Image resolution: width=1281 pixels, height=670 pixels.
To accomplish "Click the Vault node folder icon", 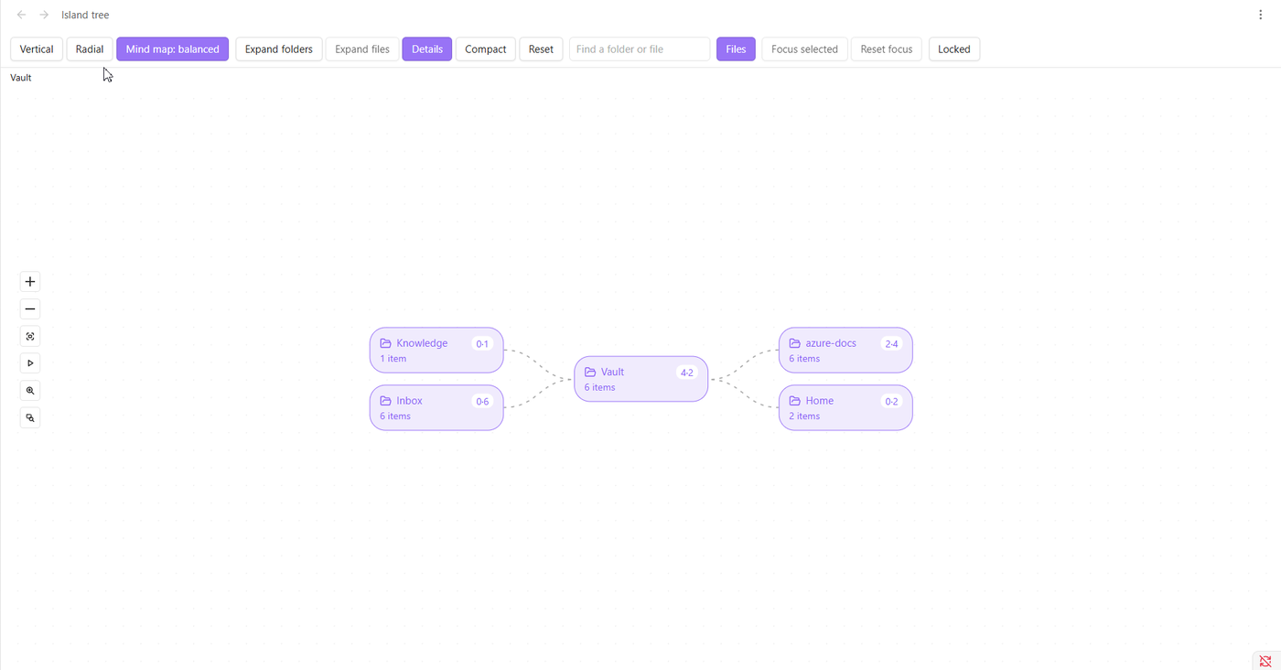I will (x=590, y=372).
